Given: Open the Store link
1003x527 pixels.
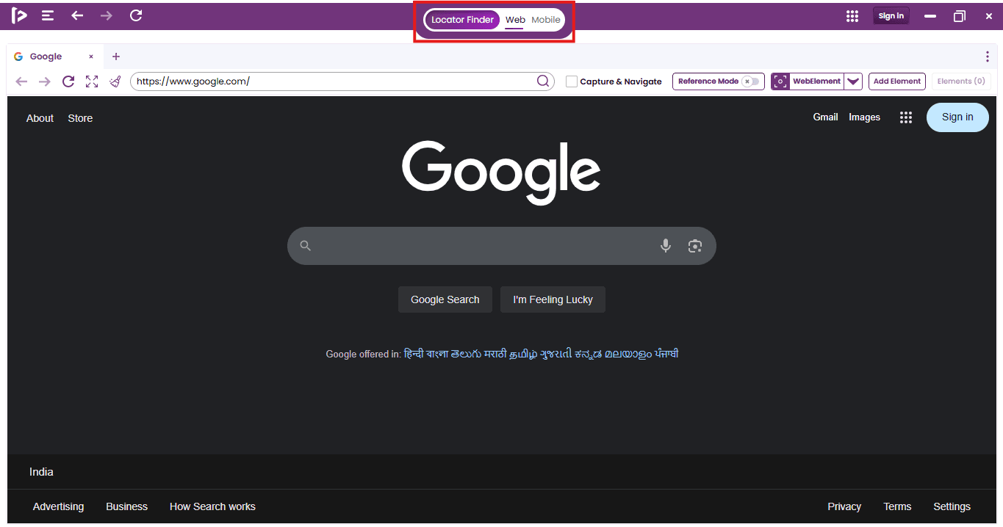Looking at the screenshot, I should (x=80, y=118).
